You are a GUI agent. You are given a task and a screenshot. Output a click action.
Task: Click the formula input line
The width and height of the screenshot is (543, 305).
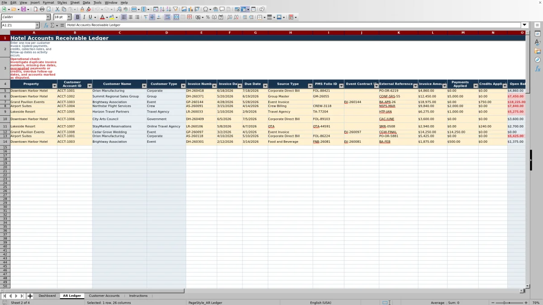[293, 25]
